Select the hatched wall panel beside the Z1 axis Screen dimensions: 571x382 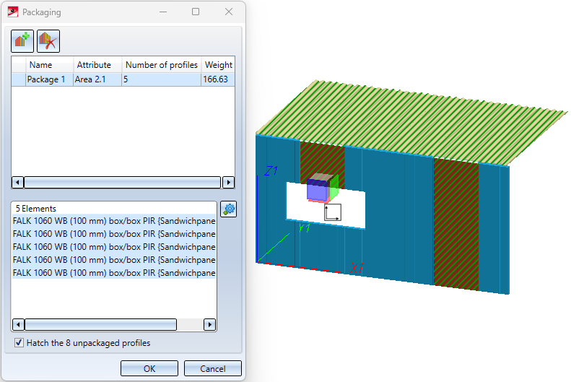[x=323, y=160]
